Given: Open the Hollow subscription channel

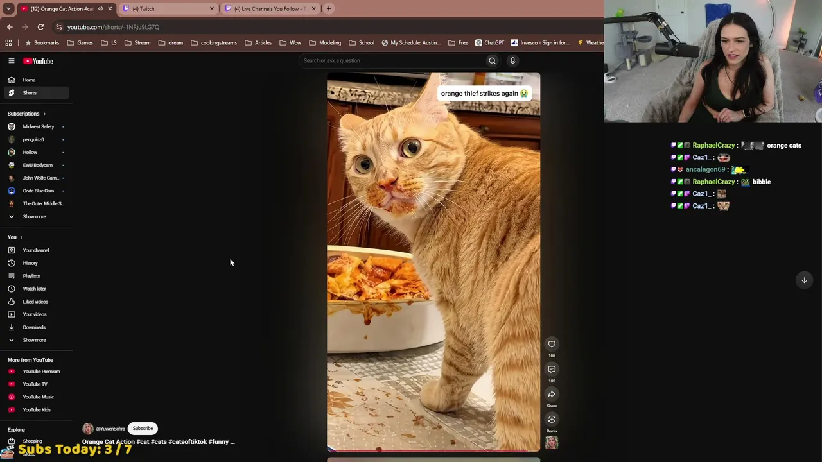Looking at the screenshot, I should tap(35, 152).
